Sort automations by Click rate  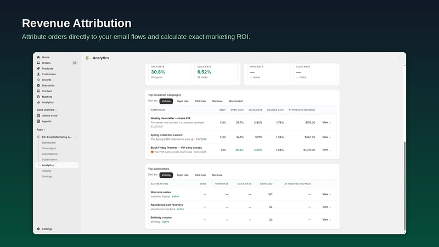pos(200,175)
